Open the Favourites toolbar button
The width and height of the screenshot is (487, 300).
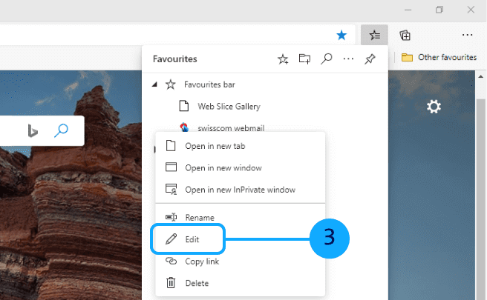[375, 35]
